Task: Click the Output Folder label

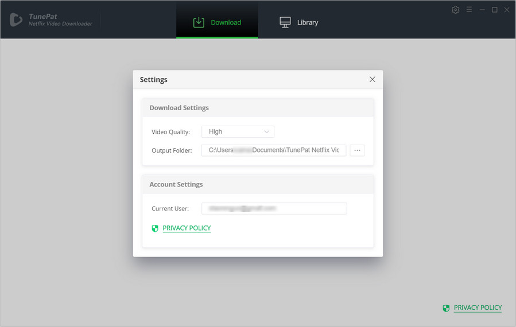Action: pyautogui.click(x=172, y=150)
